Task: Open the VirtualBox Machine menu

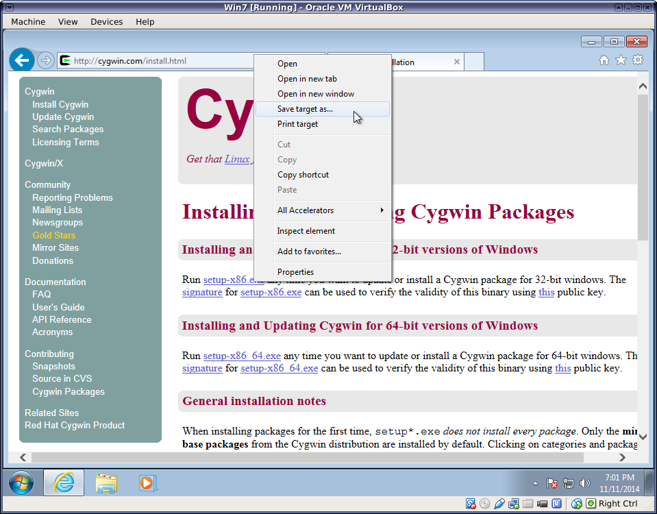Action: click(28, 22)
